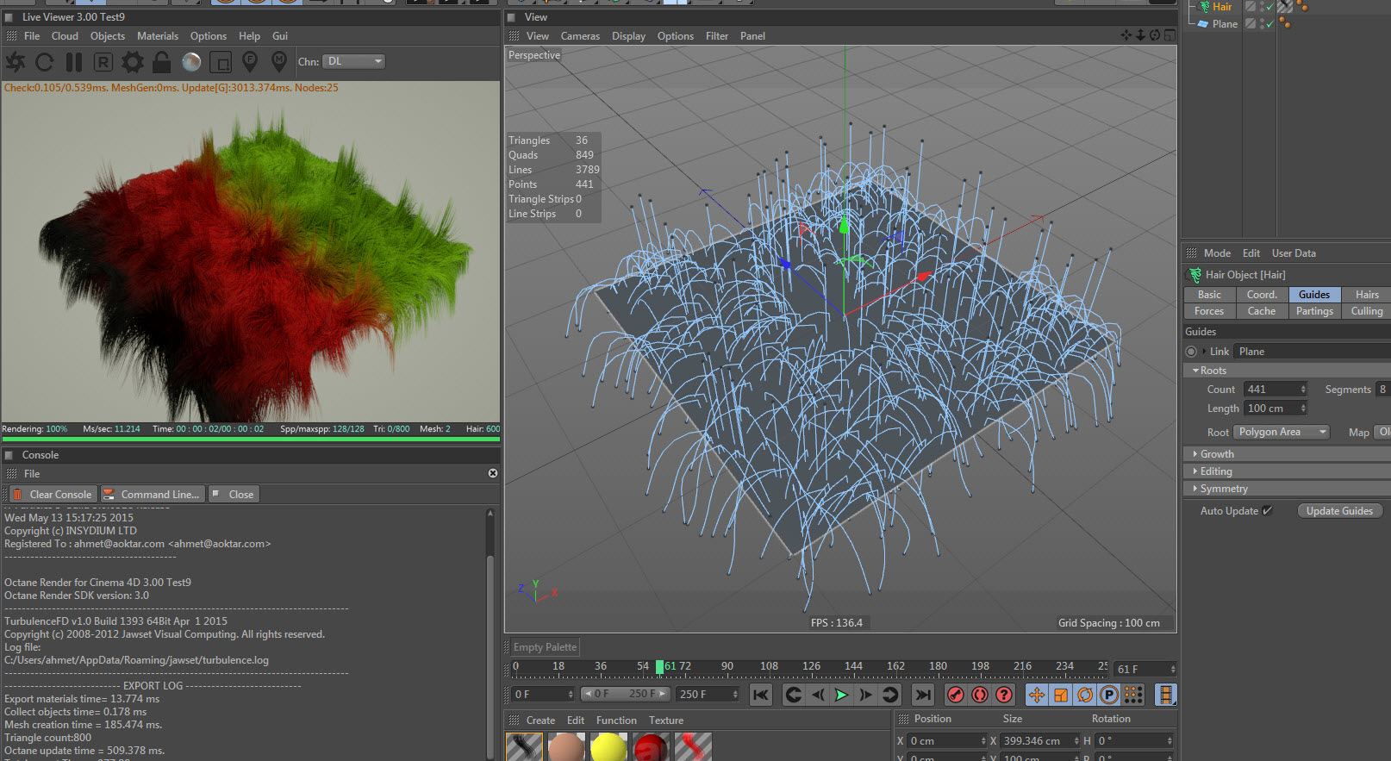Toggle the camera lock icon

coord(161,62)
